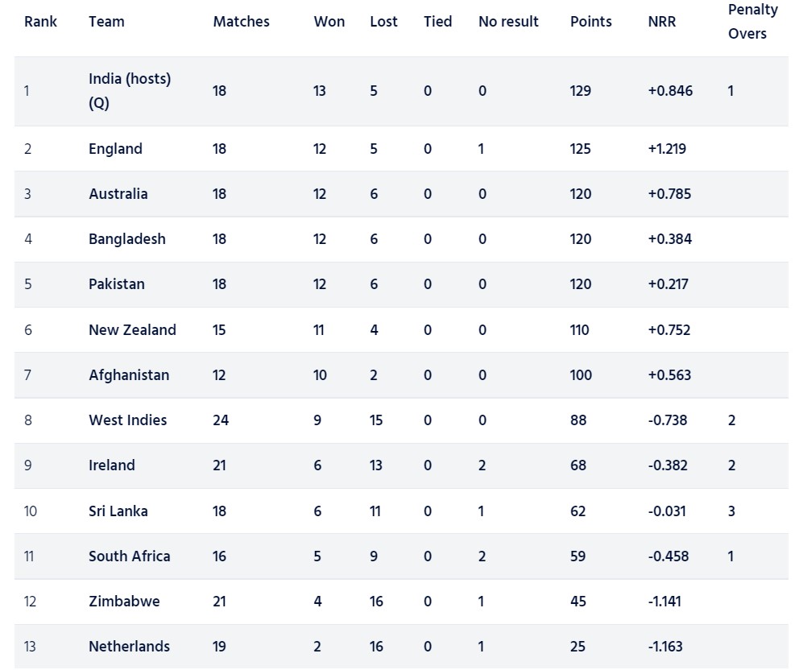Image resolution: width=799 pixels, height=670 pixels.
Task: Click the Team column header
Action: tap(106, 22)
